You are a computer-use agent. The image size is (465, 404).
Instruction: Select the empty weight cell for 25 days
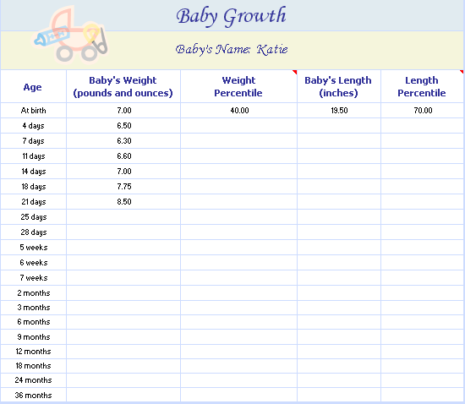[x=123, y=217]
